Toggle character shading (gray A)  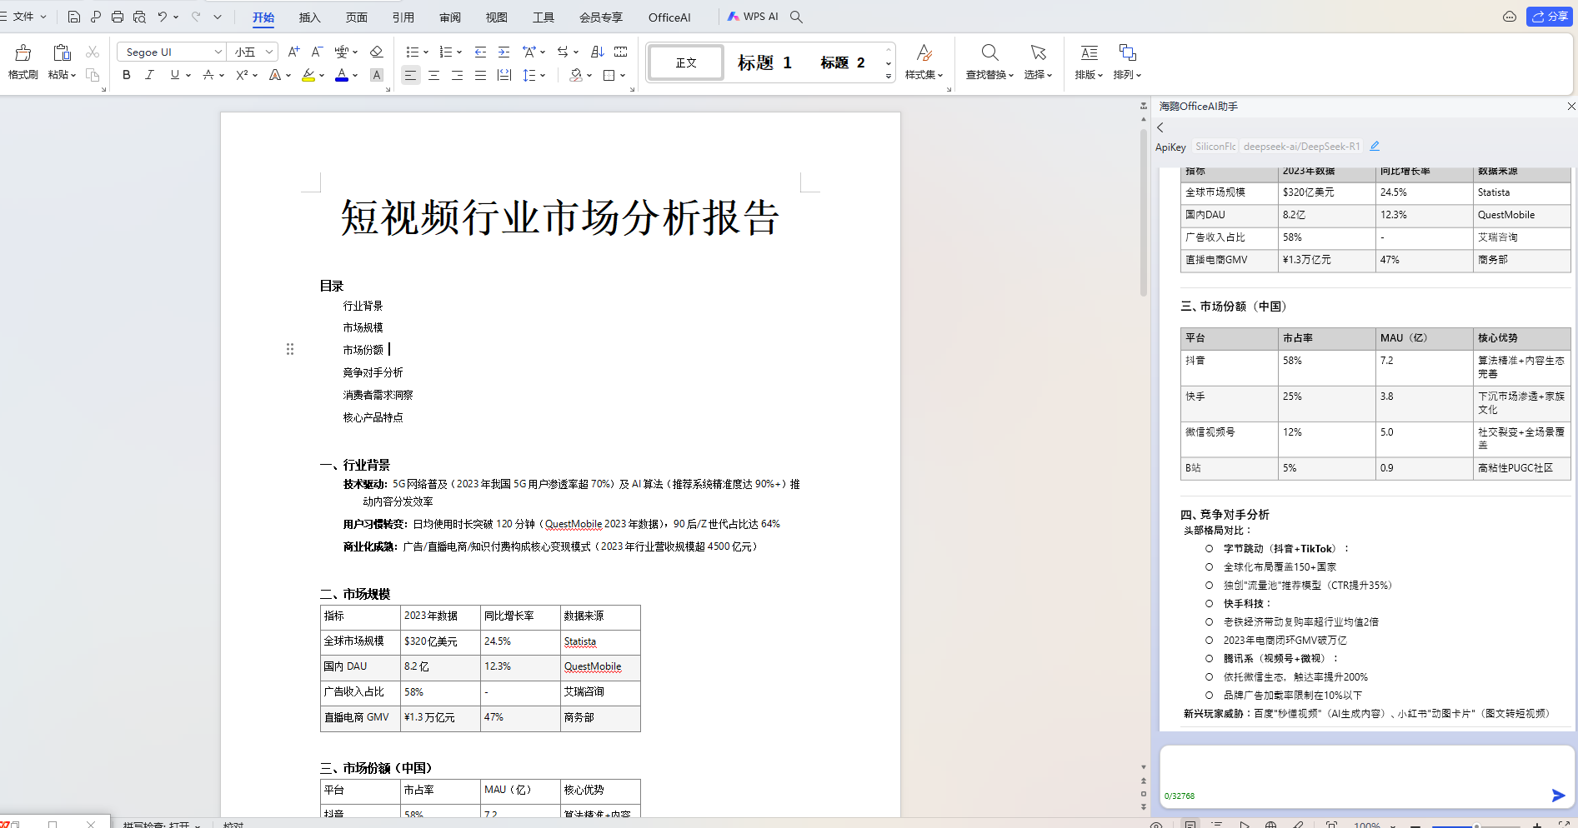tap(377, 75)
